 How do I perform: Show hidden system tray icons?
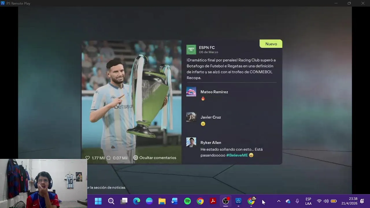click(279, 201)
